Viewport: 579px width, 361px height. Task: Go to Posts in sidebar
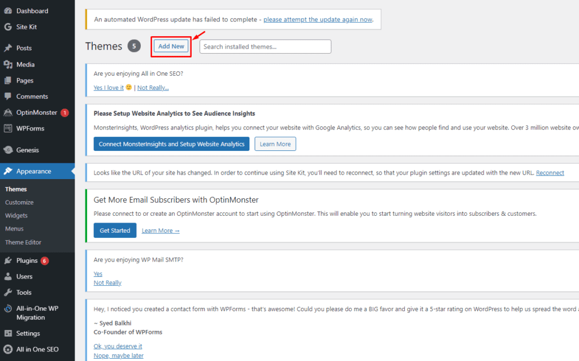pos(24,48)
